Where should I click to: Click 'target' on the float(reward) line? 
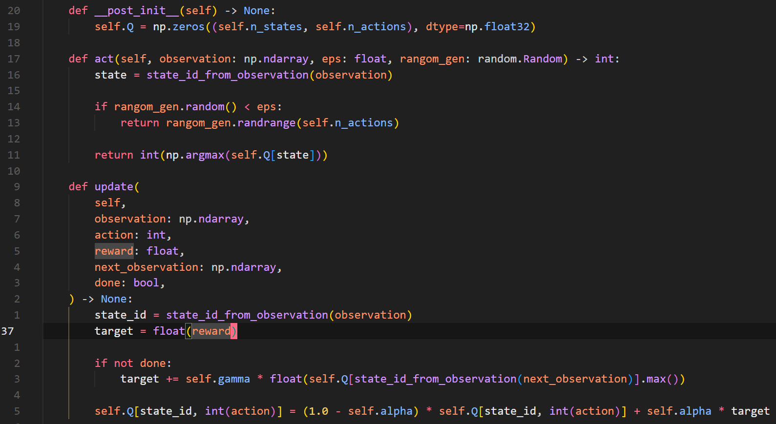pyautogui.click(x=114, y=331)
